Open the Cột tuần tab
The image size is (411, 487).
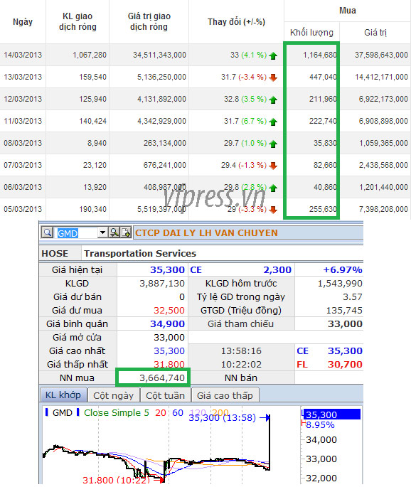click(x=166, y=395)
